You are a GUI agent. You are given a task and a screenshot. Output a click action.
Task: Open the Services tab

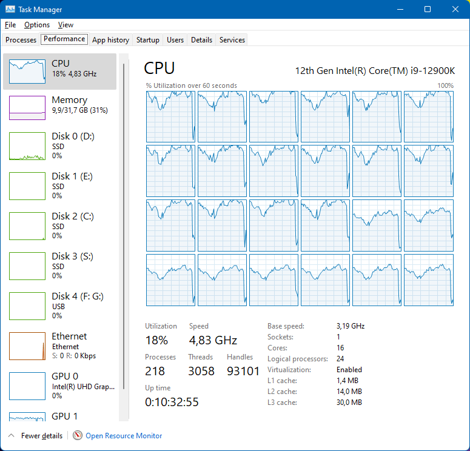coord(232,40)
